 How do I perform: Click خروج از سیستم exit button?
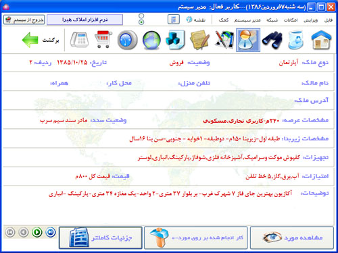(24, 20)
